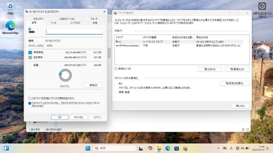Image resolution: width=273 pixels, height=153 pixels.
Task: Click the drive label text field
Action: pos(73,31)
